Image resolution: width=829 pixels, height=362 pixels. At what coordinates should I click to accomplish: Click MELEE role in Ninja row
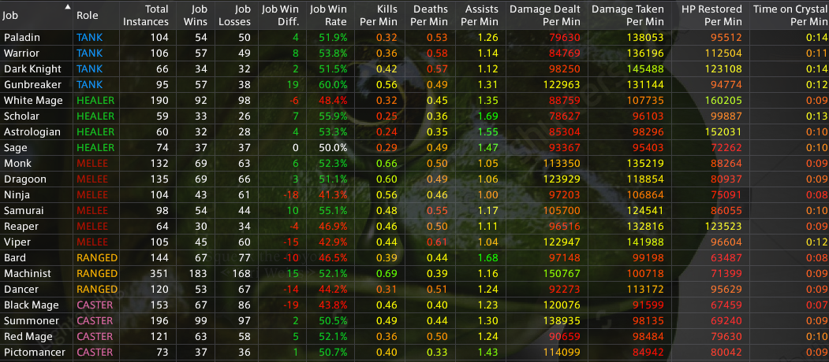pos(92,194)
